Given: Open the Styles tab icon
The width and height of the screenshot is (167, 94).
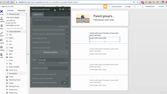Looking at the screenshot, I should [2, 34].
